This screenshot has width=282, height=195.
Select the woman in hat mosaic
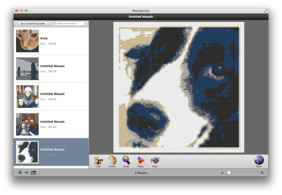(x=50, y=96)
